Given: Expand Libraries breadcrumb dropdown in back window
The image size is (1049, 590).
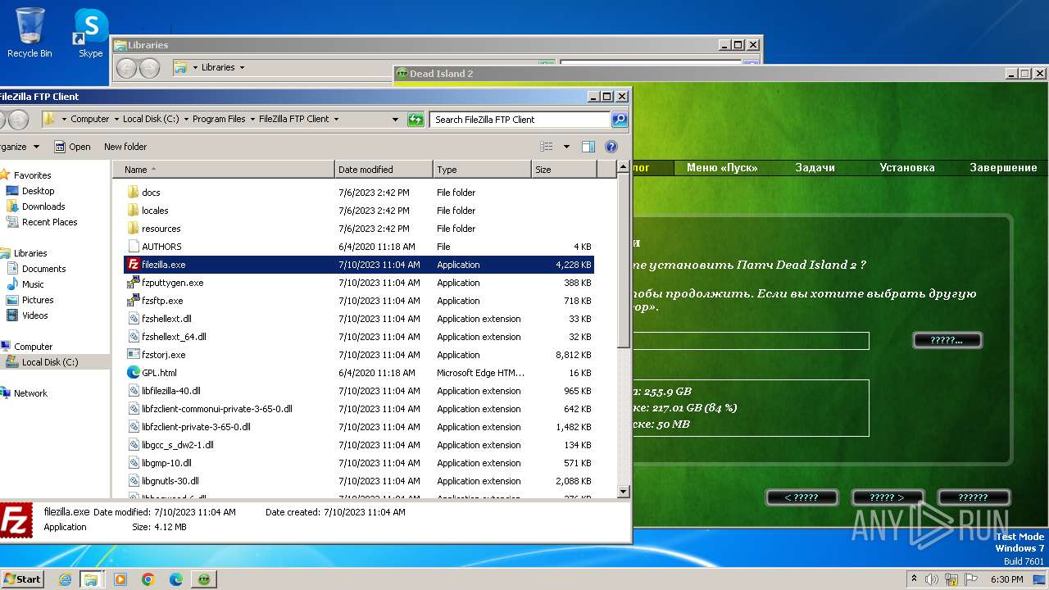Looking at the screenshot, I should 242,67.
